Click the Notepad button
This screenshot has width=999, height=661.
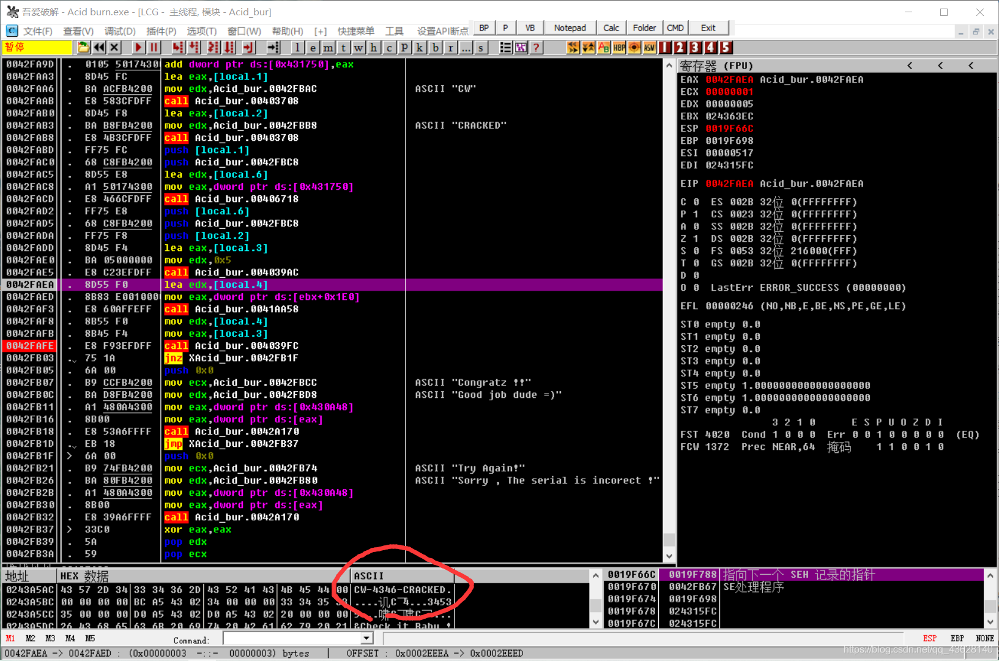[570, 28]
